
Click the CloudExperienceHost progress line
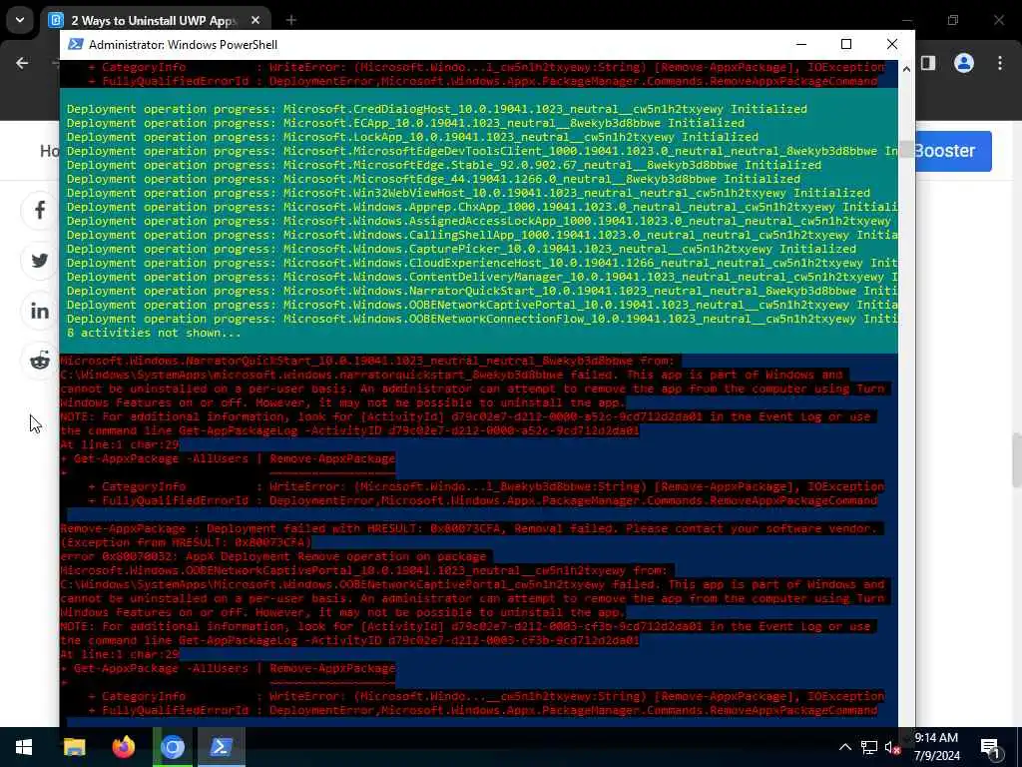click(482, 263)
